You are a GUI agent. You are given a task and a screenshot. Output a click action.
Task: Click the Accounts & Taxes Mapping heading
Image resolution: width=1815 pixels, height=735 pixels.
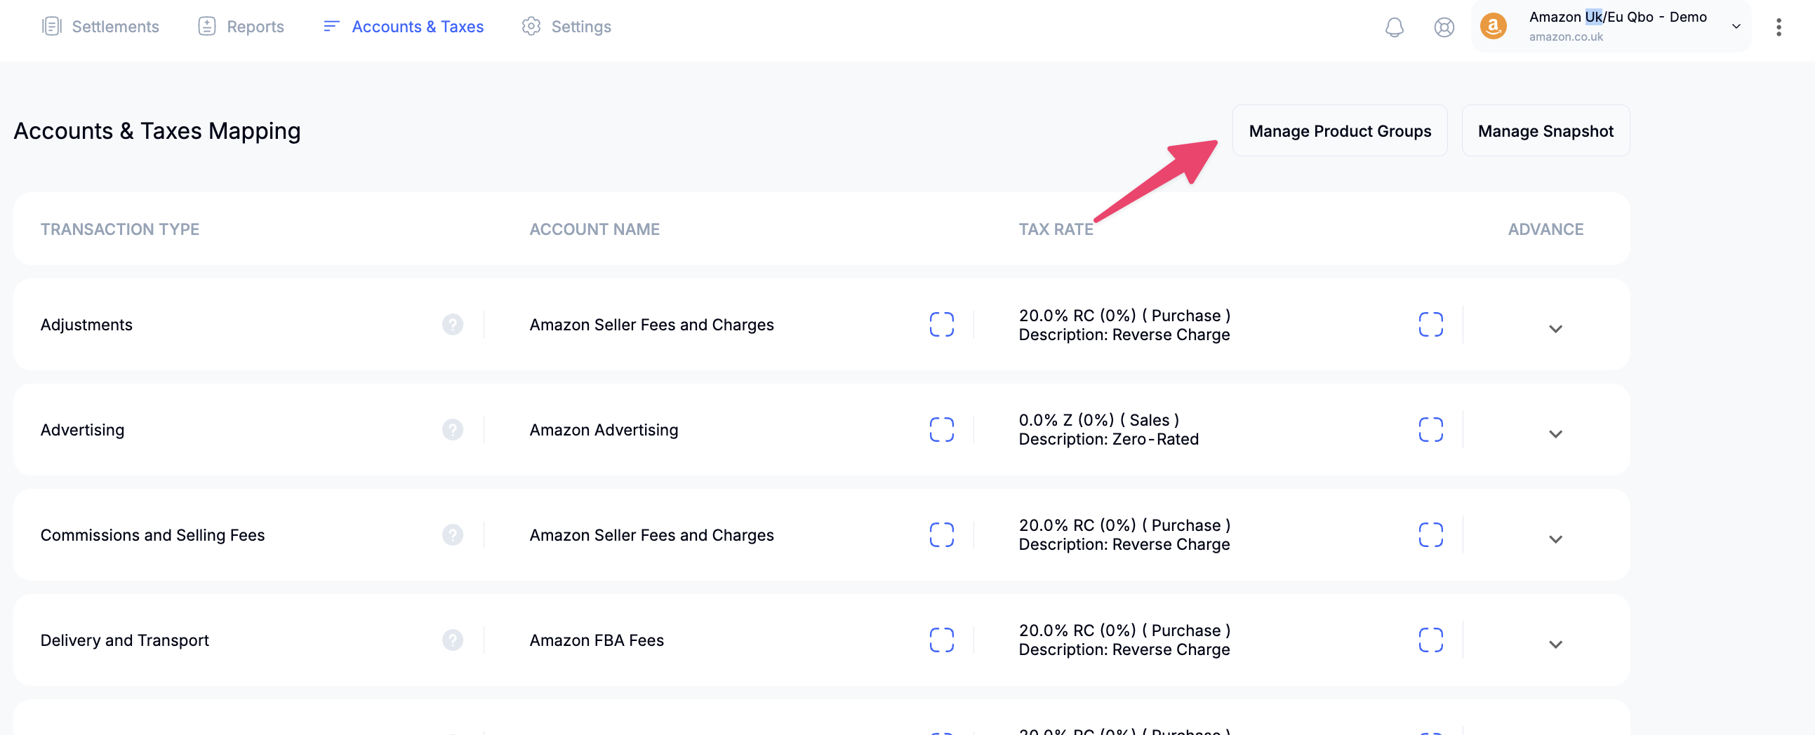tap(157, 131)
